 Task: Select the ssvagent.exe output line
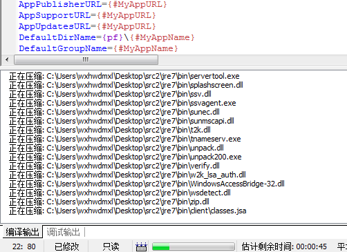[x=122, y=103]
